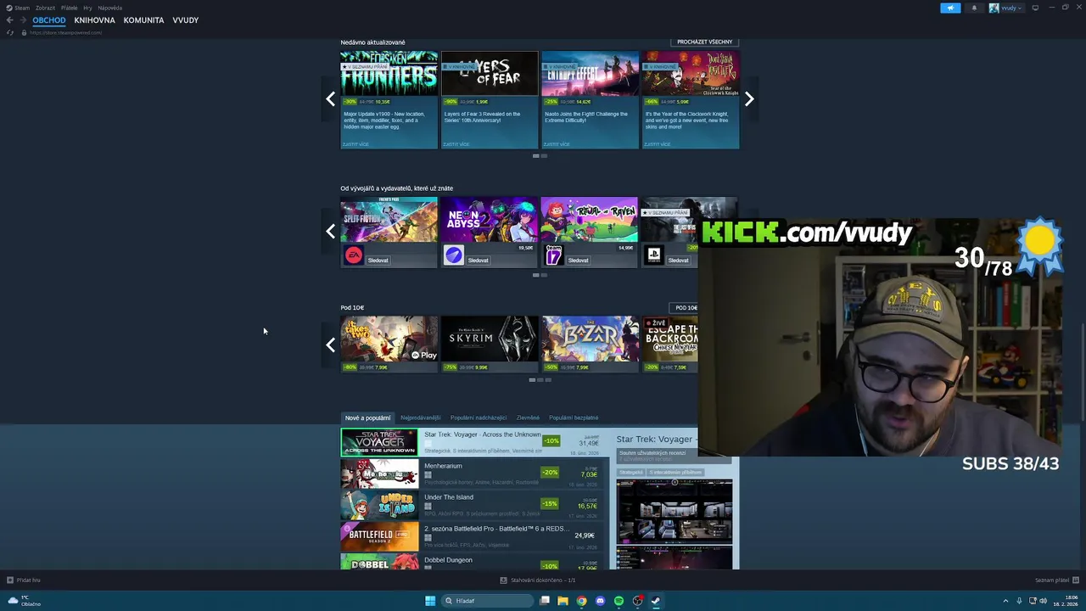Open the Přátelé menu
This screenshot has width=1086, height=611.
(69, 8)
